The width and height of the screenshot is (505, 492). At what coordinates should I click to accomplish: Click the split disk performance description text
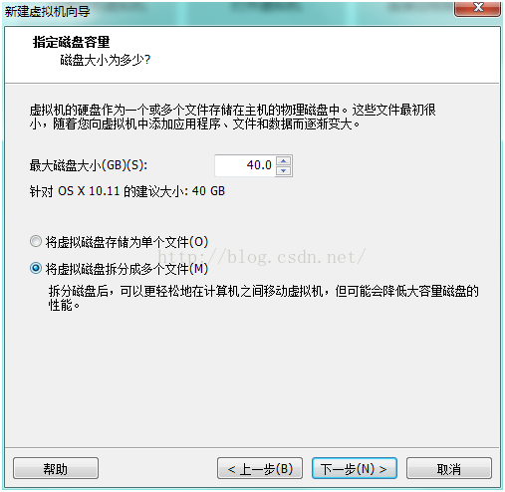pyautogui.click(x=264, y=298)
